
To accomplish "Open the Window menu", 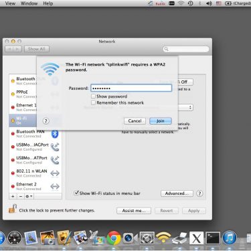I will coord(29,3).
